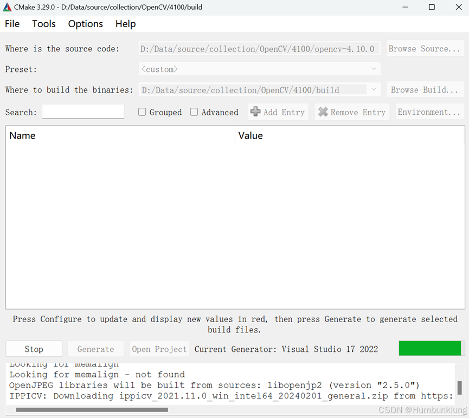Click the Generate button
The image size is (469, 418).
pyautogui.click(x=96, y=349)
